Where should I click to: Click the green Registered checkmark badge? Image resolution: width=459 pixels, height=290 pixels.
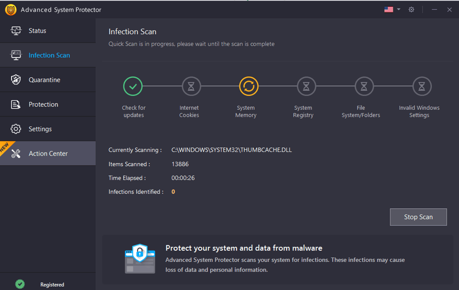coord(20,284)
